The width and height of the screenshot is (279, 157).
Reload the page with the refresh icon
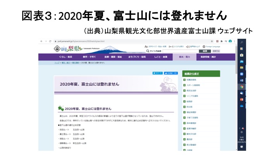(x=50, y=41)
